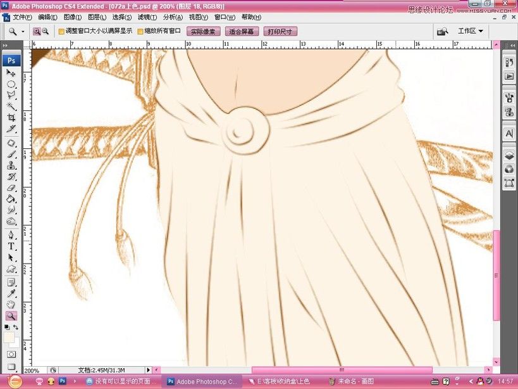This screenshot has height=389, width=518.
Task: Click the foreground color swatch
Action: [x=9, y=337]
